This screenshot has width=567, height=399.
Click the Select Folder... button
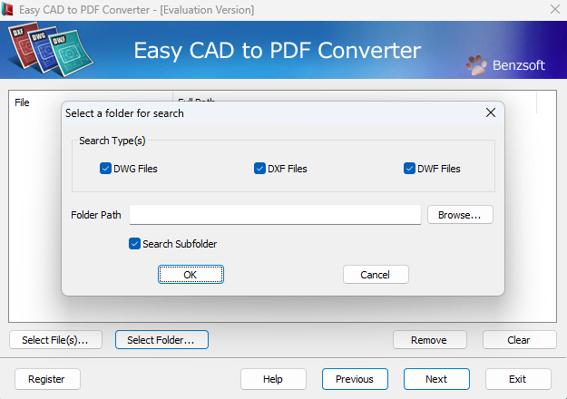161,340
